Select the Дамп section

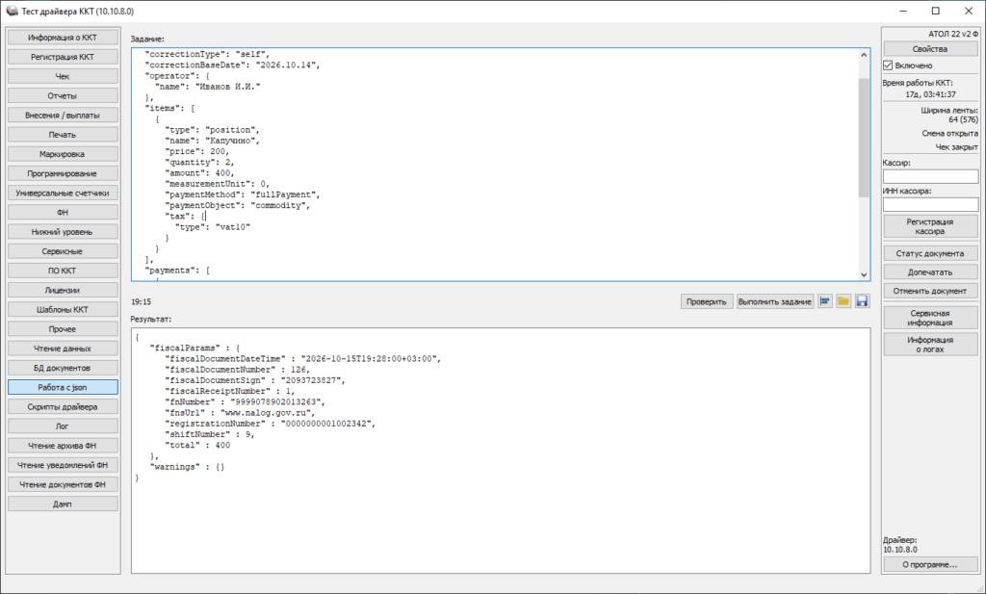point(63,504)
